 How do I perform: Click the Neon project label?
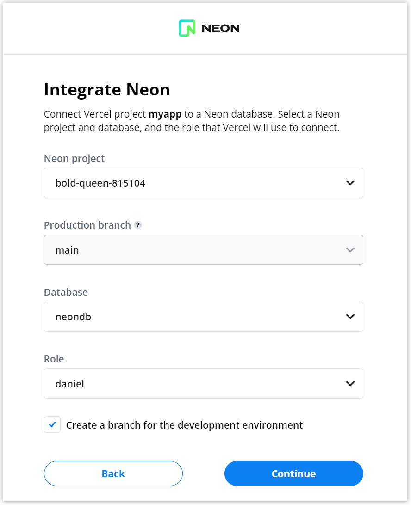pyautogui.click(x=75, y=158)
